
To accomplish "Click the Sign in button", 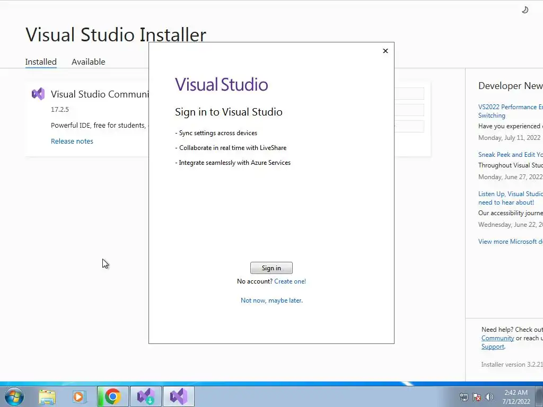I will pos(271,268).
